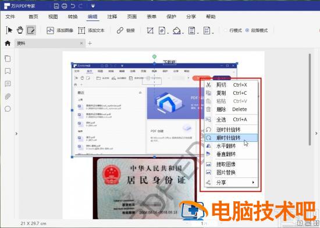Go to the home start page icon

click(x=8, y=43)
